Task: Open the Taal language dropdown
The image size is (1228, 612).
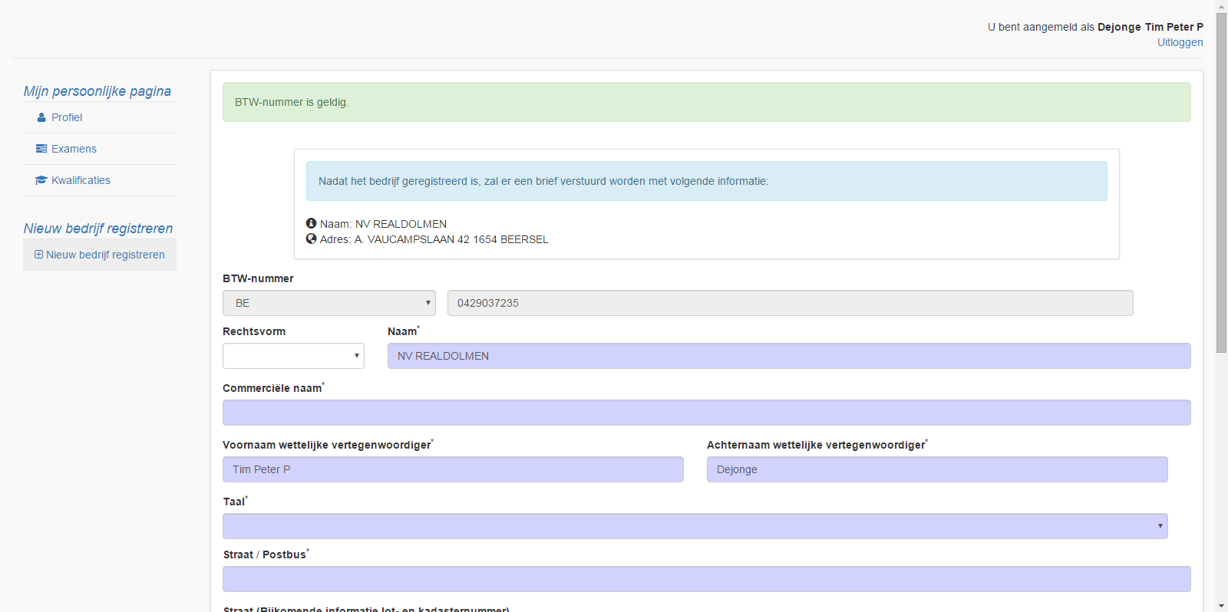Action: pyautogui.click(x=695, y=526)
